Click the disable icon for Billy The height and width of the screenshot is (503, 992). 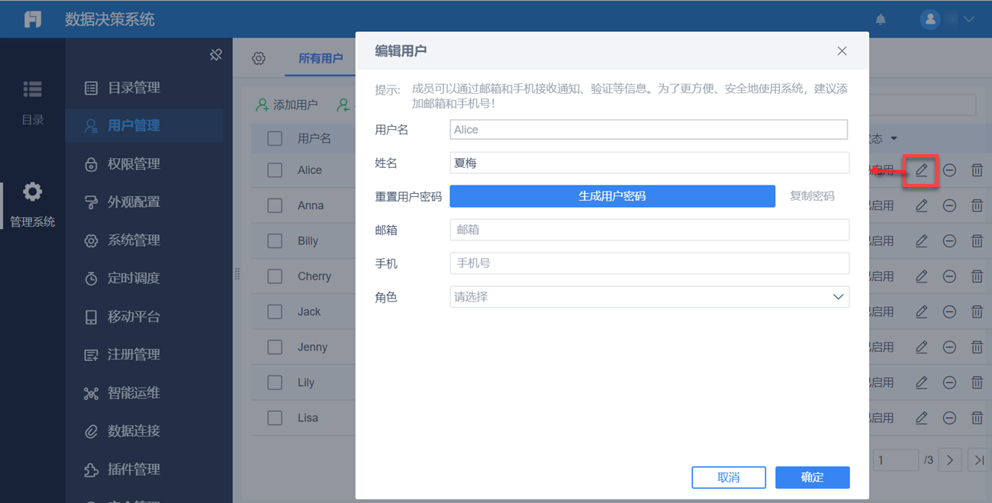(x=949, y=240)
